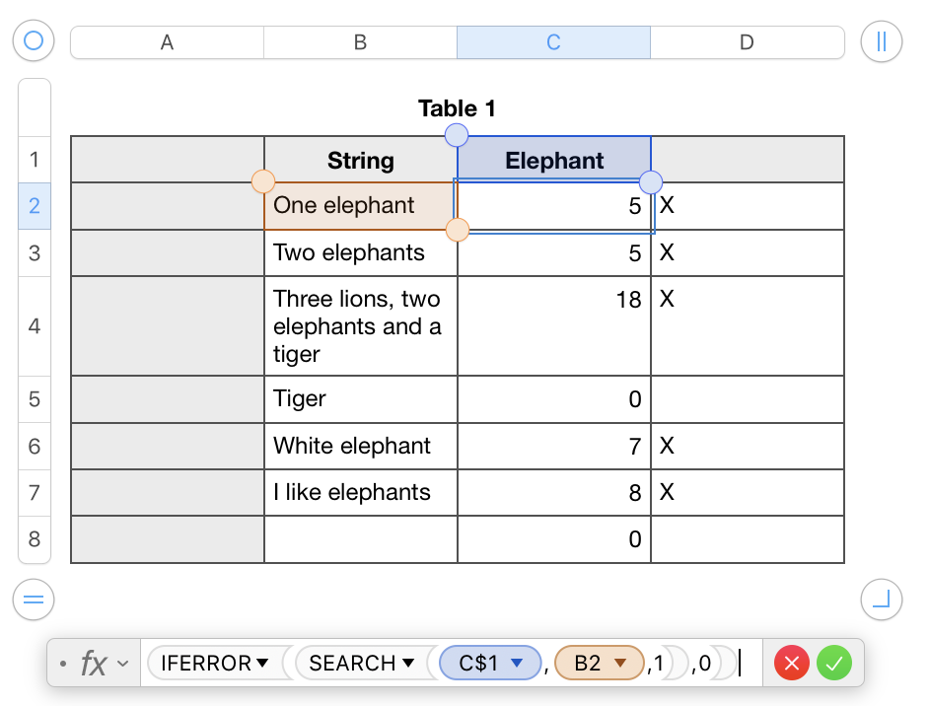Click the 'White elephant' cell
The height and width of the screenshot is (706, 929).
360,446
